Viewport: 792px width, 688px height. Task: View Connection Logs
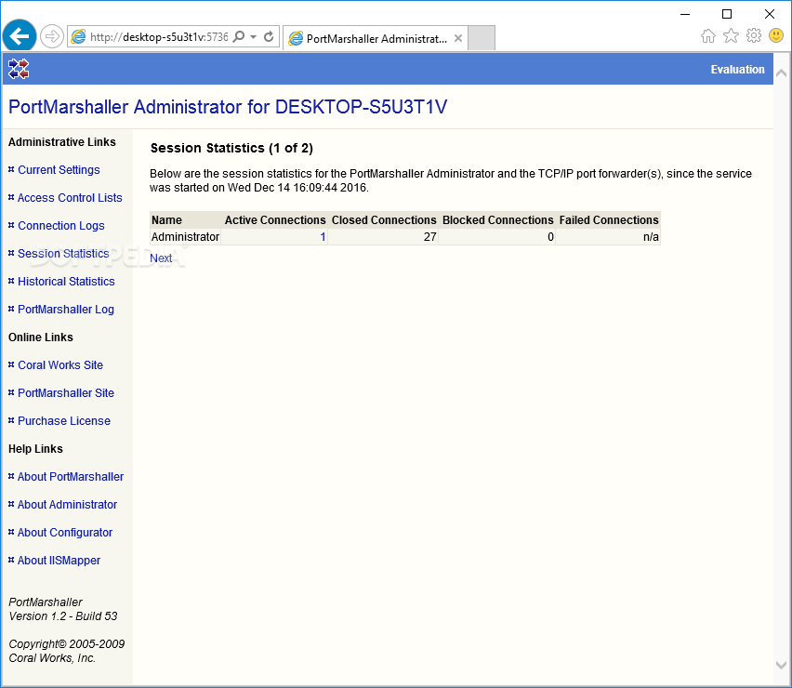[x=61, y=225]
